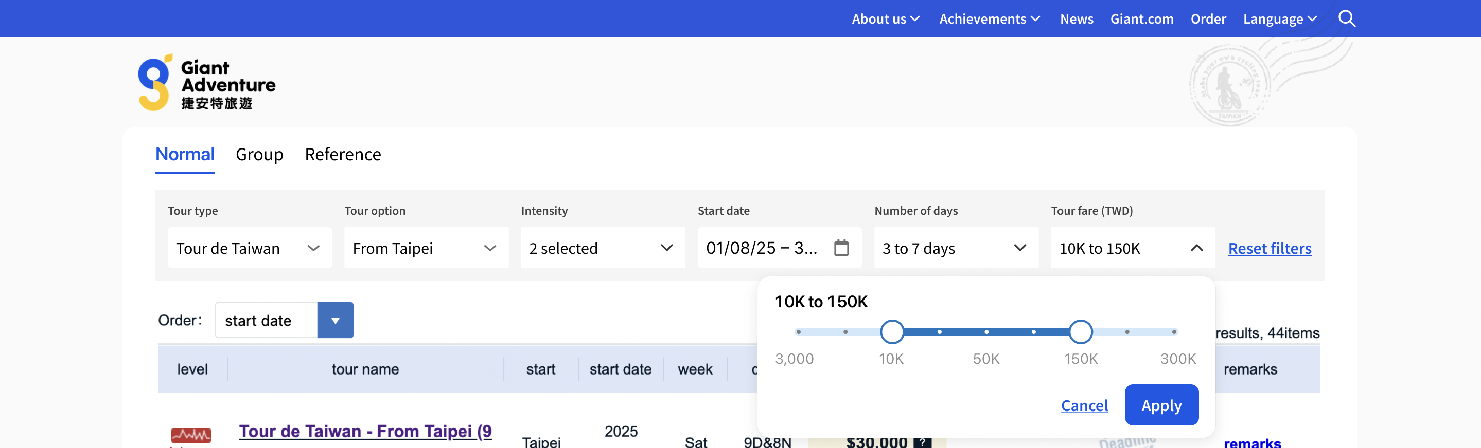Open the Order sort arrow button
Screen dimensions: 1481x448
pyautogui.click(x=335, y=321)
